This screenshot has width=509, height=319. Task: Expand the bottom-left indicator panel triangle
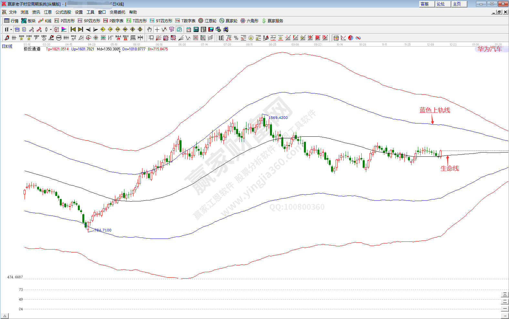click(5, 316)
